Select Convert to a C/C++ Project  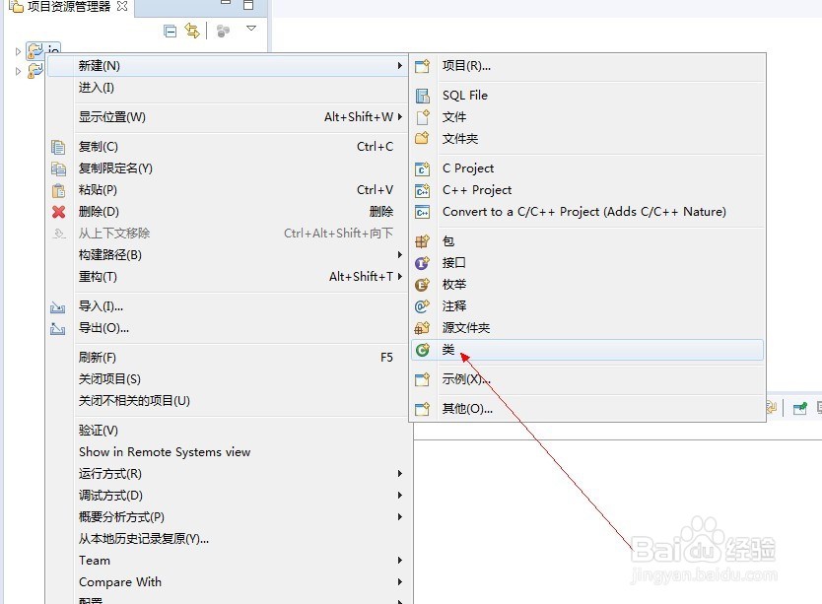pos(586,211)
